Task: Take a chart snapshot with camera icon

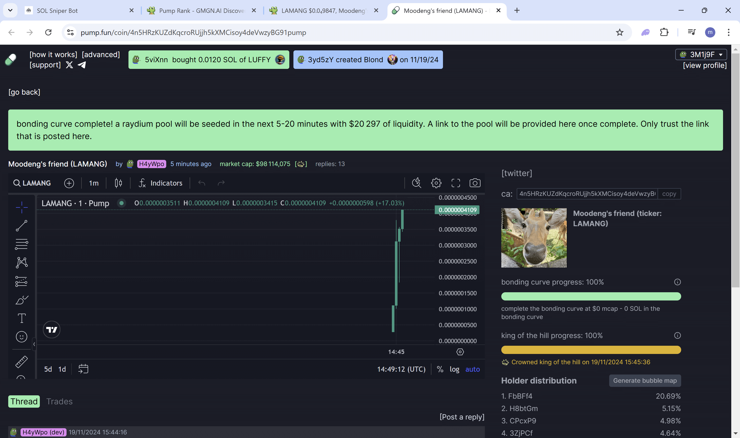Action: [475, 183]
